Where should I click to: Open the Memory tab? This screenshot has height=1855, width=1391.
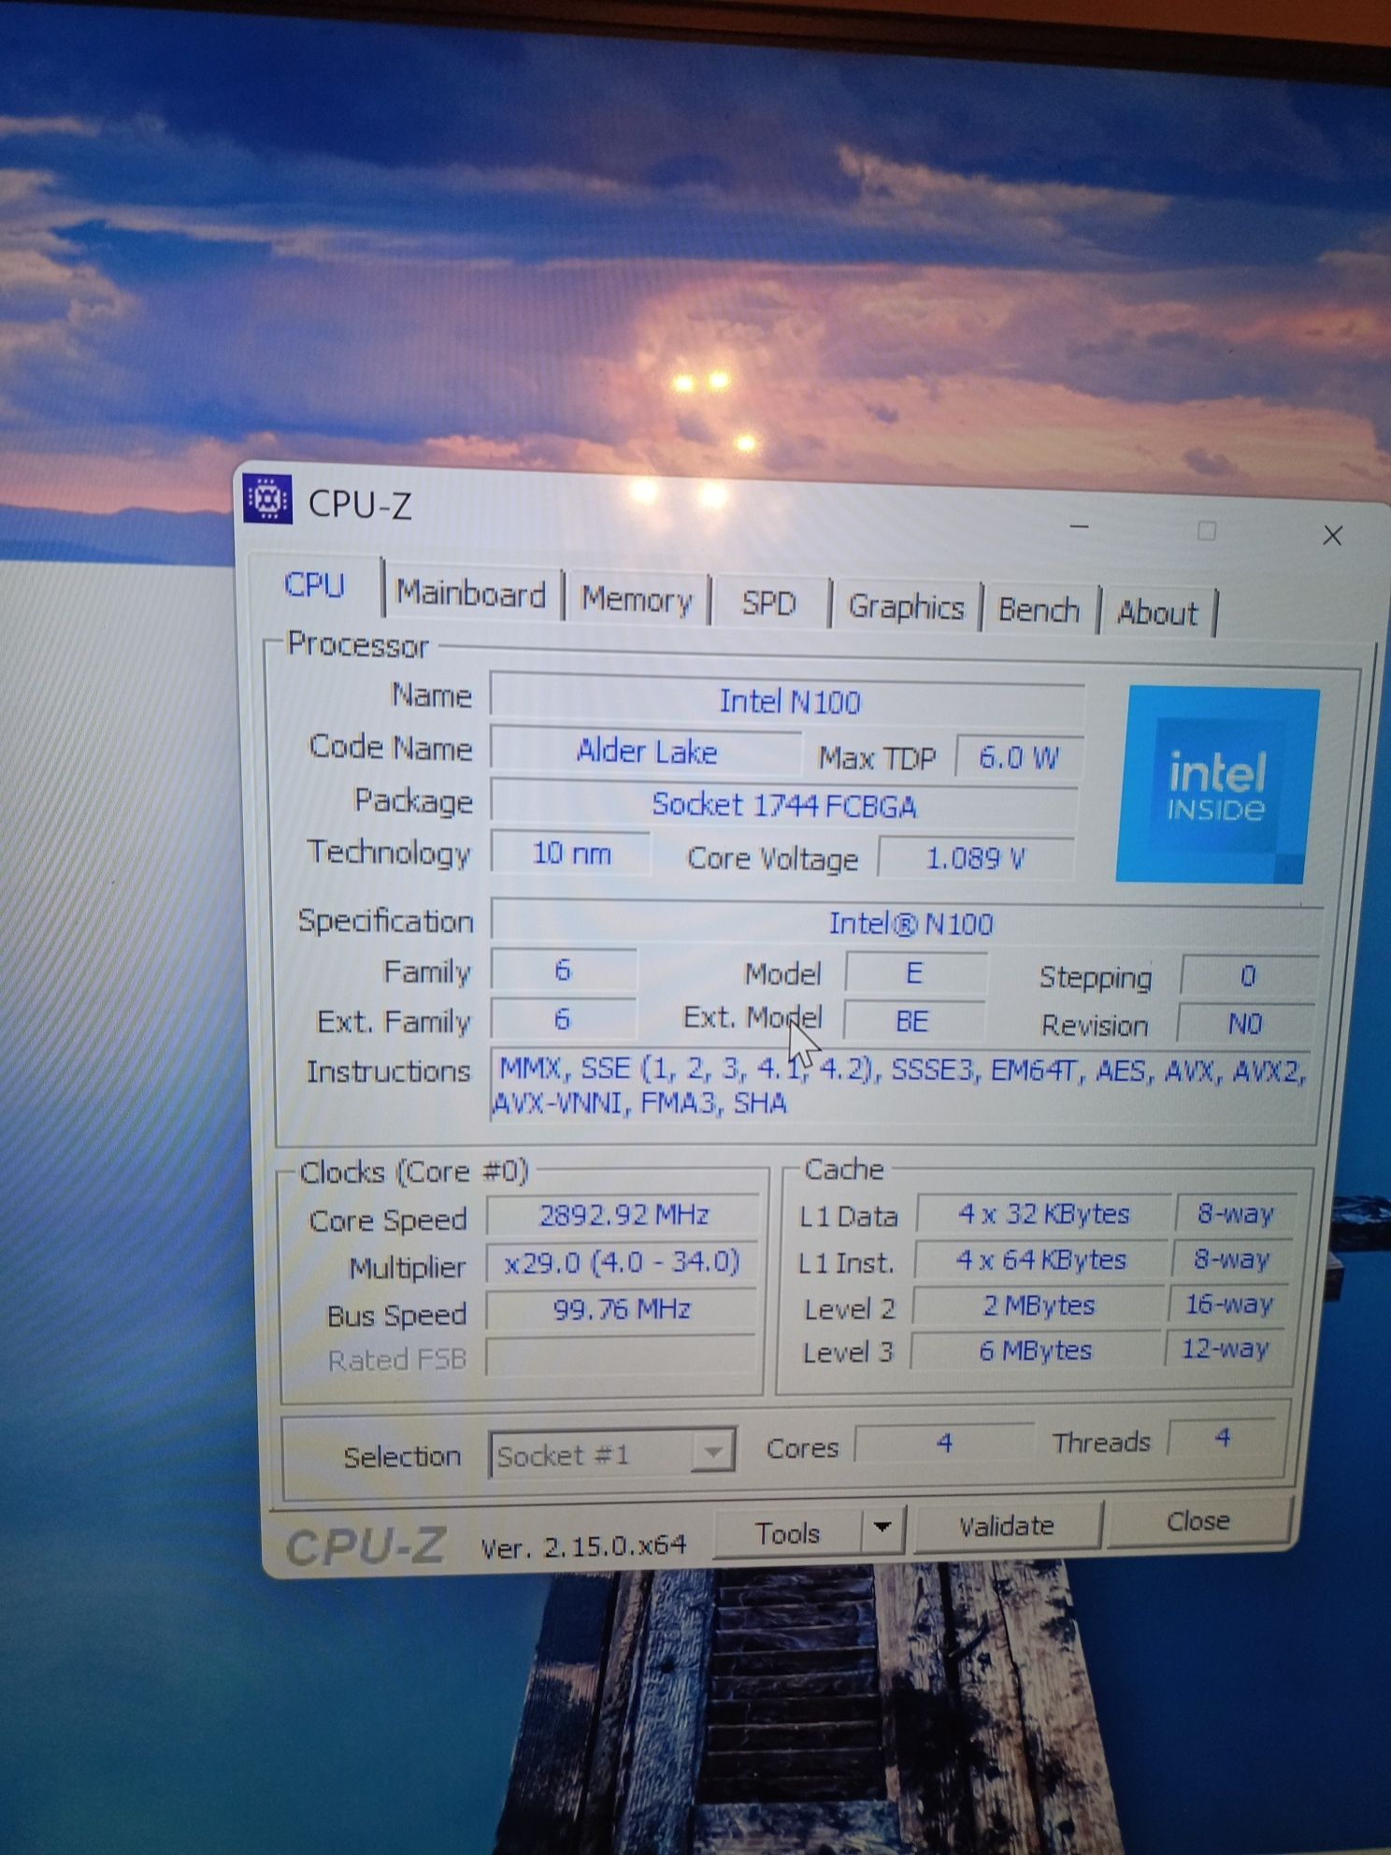point(637,599)
